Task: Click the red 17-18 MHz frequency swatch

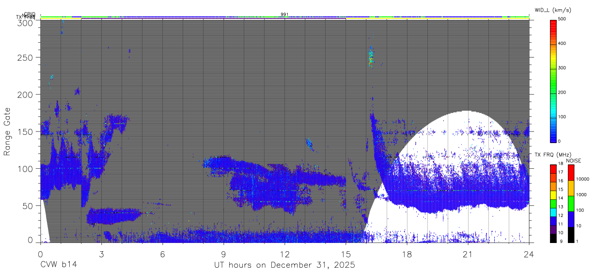Action: [553, 168]
